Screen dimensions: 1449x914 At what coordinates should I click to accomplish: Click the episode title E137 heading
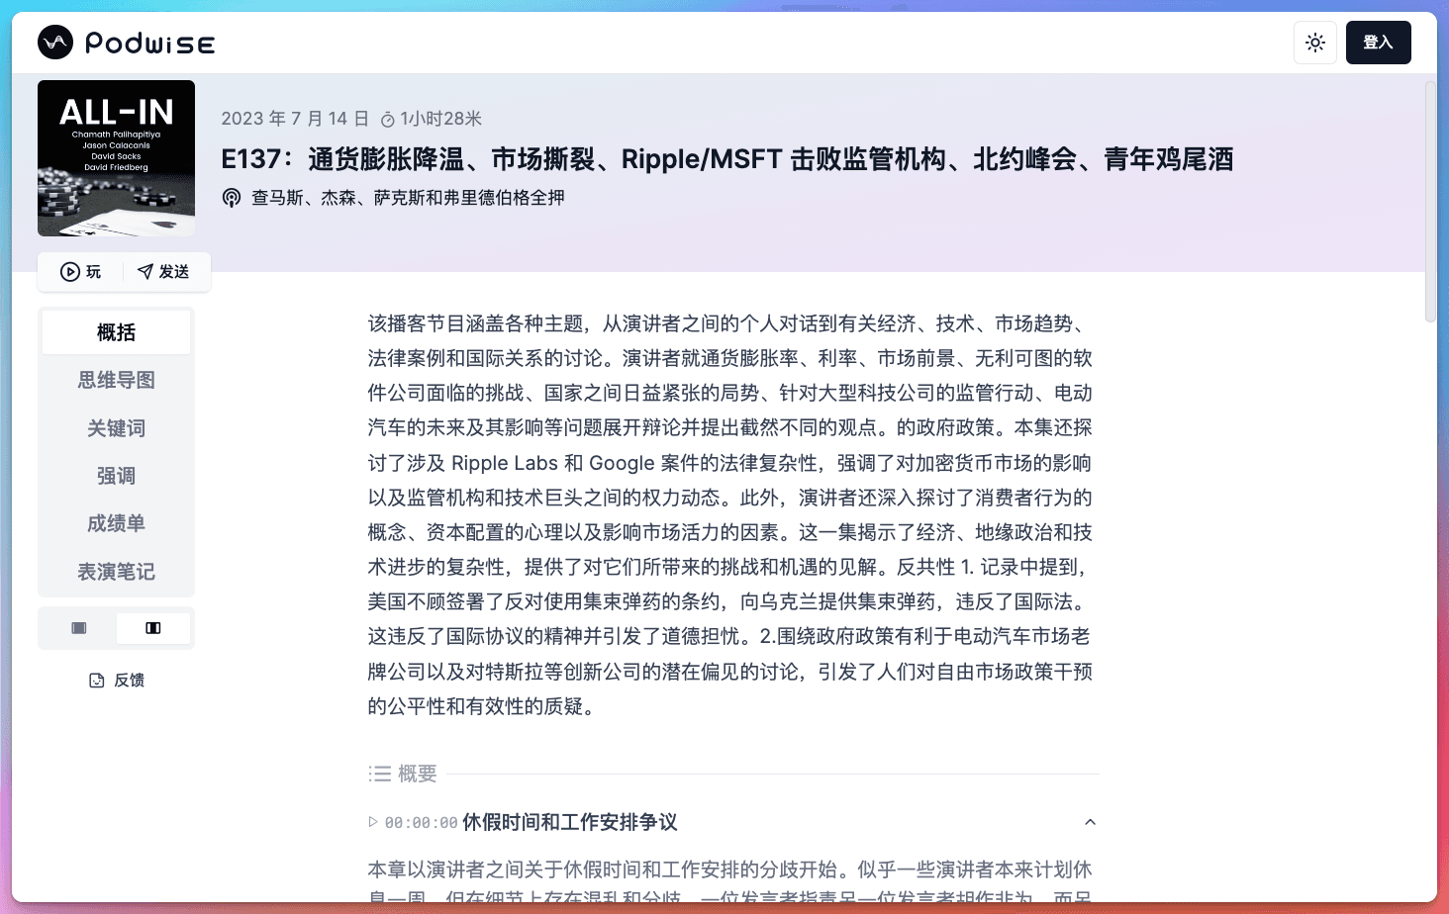(727, 159)
